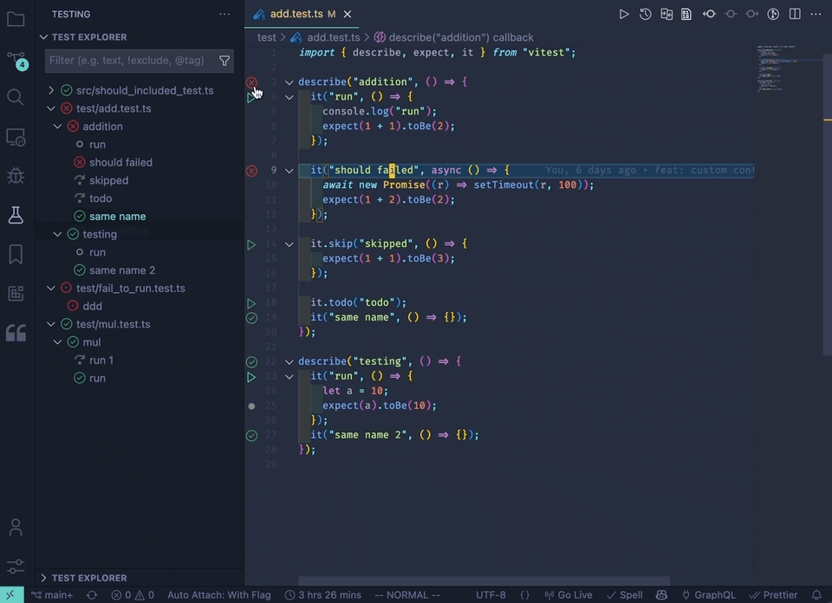
Task: Select the add.test.ts editor tab
Action: point(296,14)
